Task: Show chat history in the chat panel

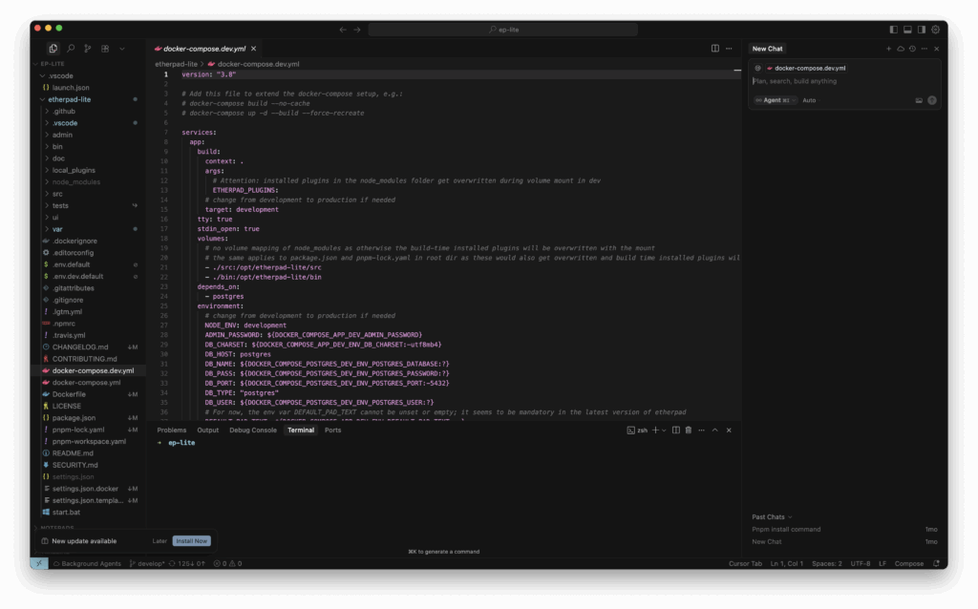Action: [912, 49]
